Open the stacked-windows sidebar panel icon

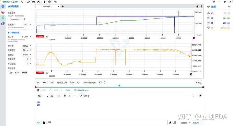3,24
